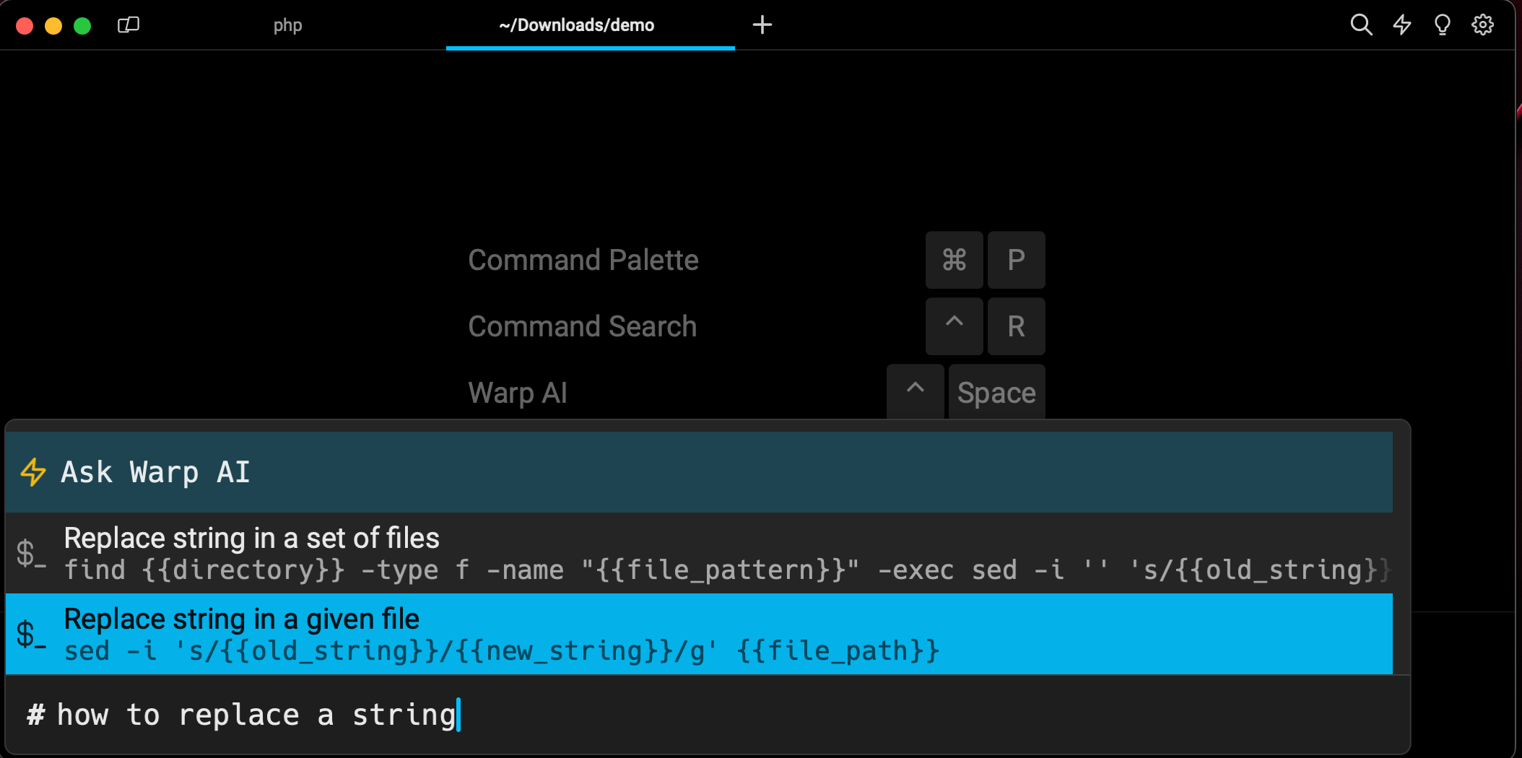The height and width of the screenshot is (758, 1522).
Task: Add a new tab with plus icon
Action: 762,25
